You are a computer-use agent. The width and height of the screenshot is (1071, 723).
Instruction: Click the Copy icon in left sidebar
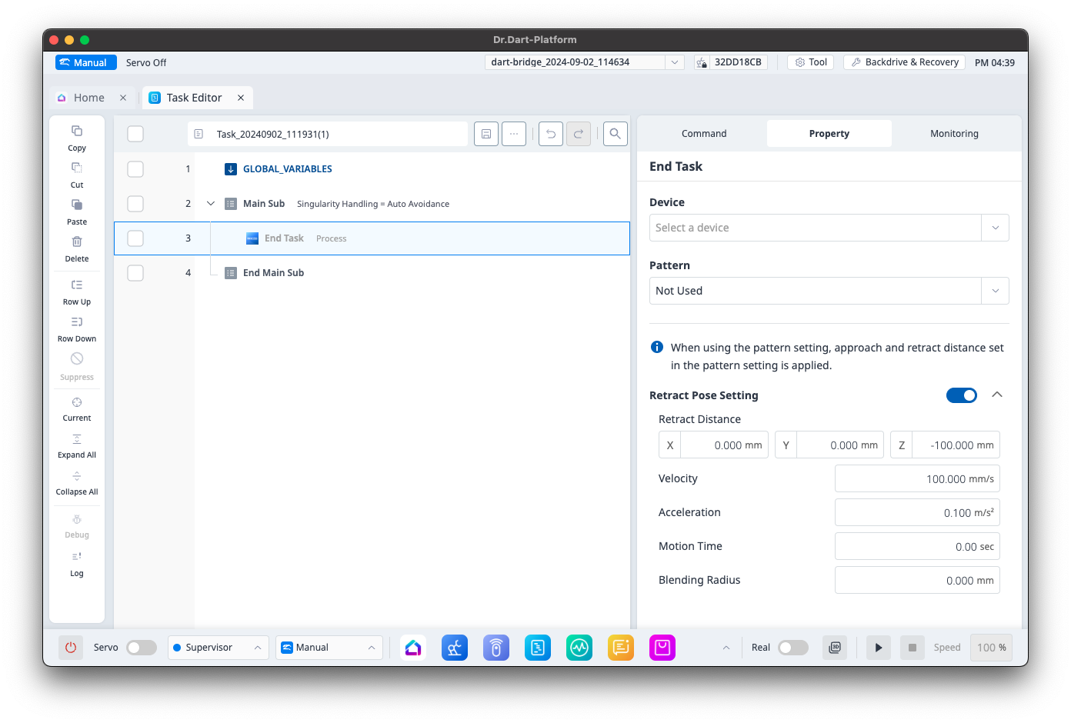77,132
